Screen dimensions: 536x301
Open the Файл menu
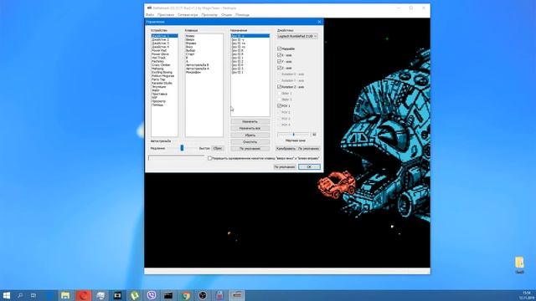(150, 15)
